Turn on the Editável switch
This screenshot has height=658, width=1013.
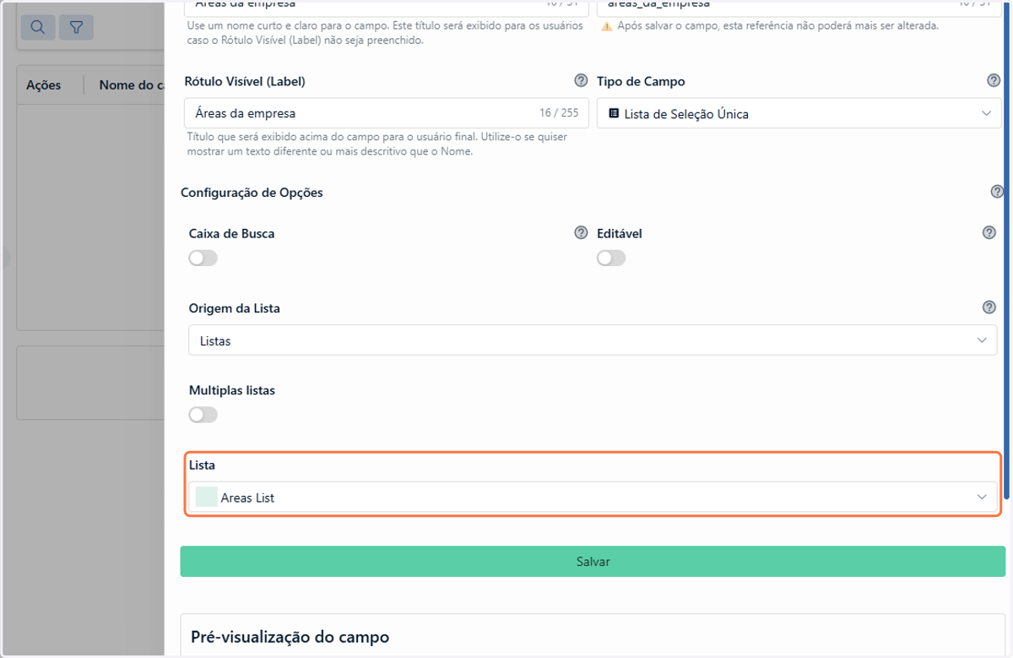pos(611,258)
